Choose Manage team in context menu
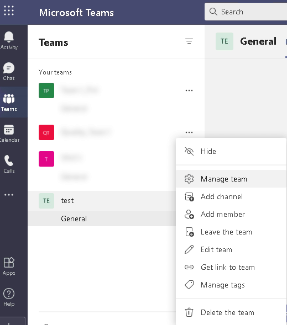 point(231,179)
